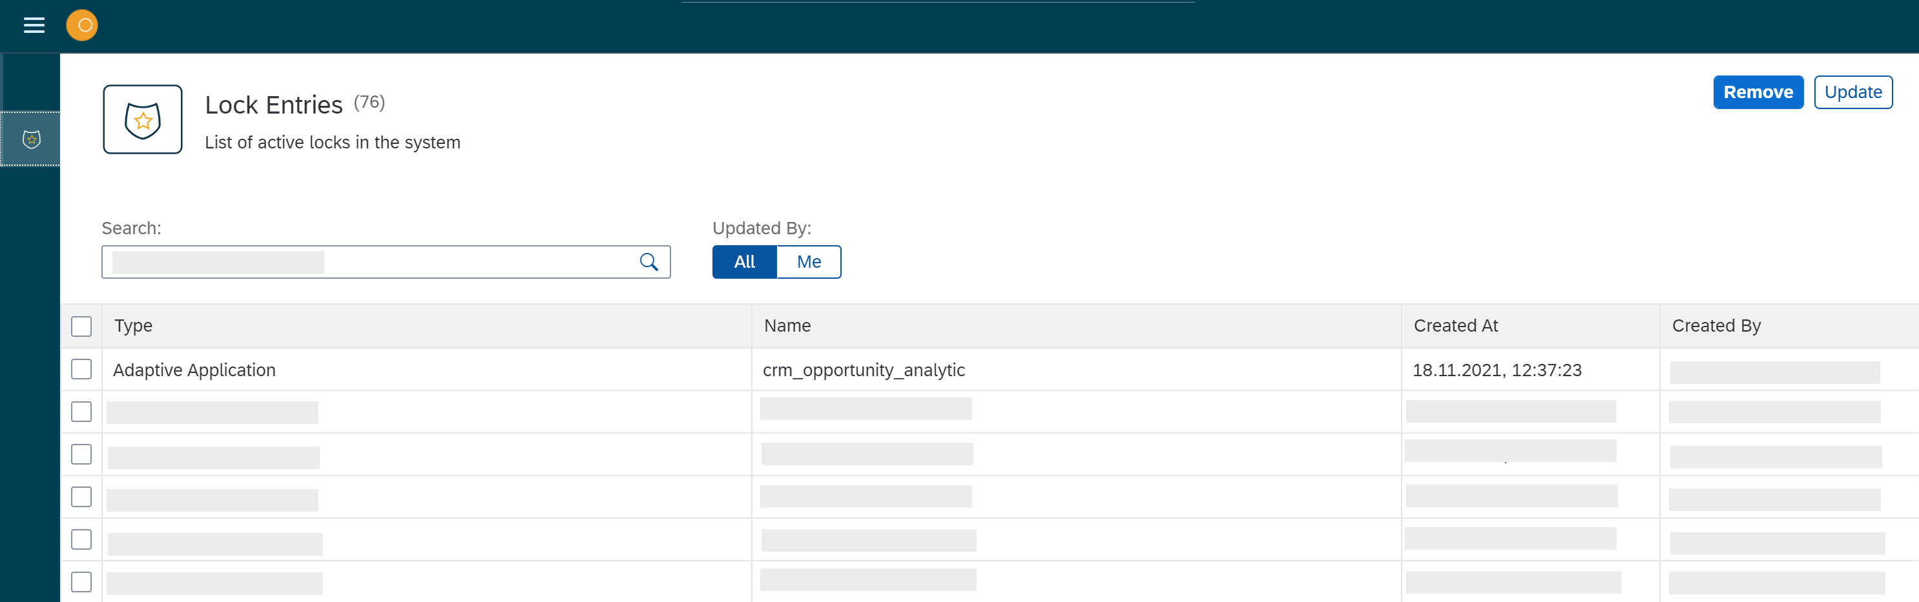The height and width of the screenshot is (602, 1919).
Task: Click the (76) entries count
Action: click(x=369, y=102)
